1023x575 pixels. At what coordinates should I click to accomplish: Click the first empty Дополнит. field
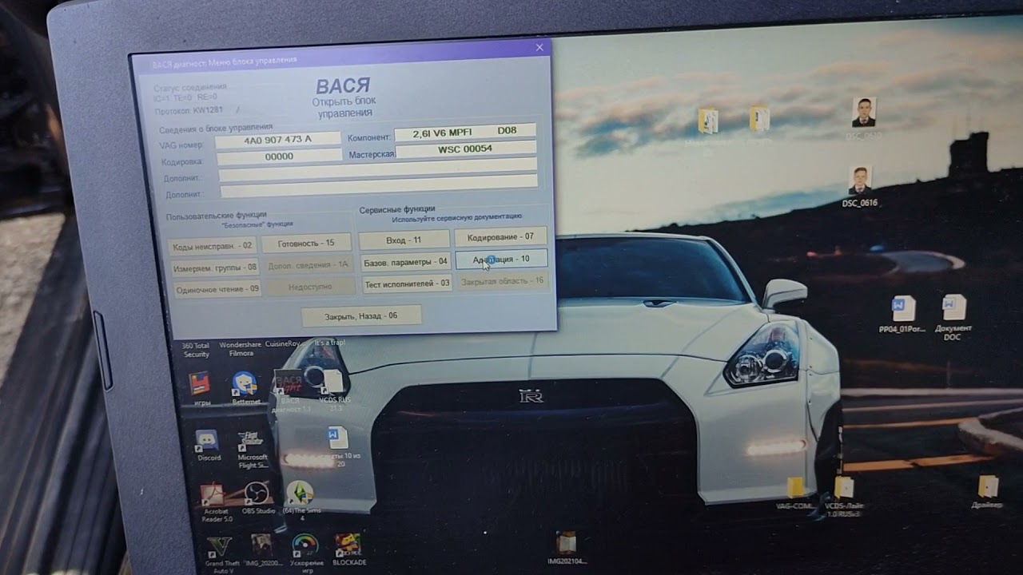tap(377, 170)
